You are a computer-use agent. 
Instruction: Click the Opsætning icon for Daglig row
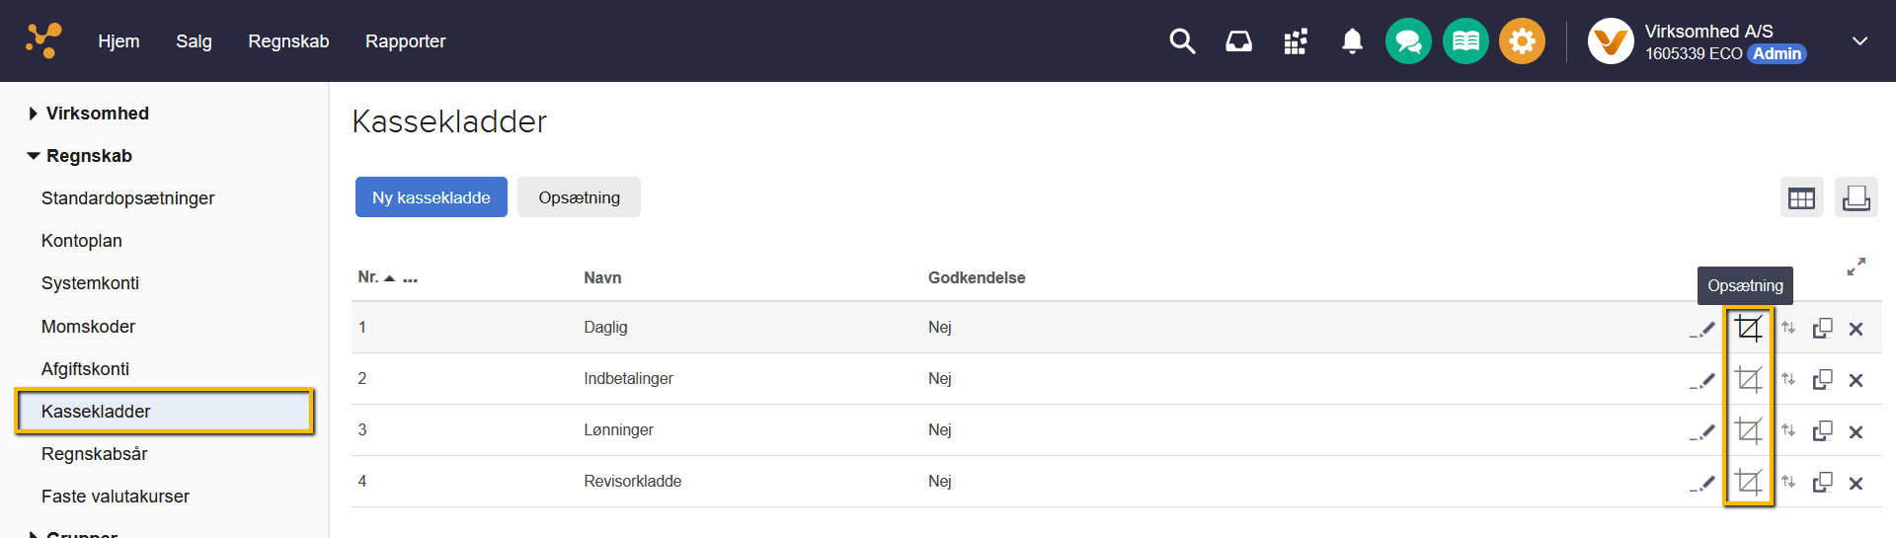1748,328
